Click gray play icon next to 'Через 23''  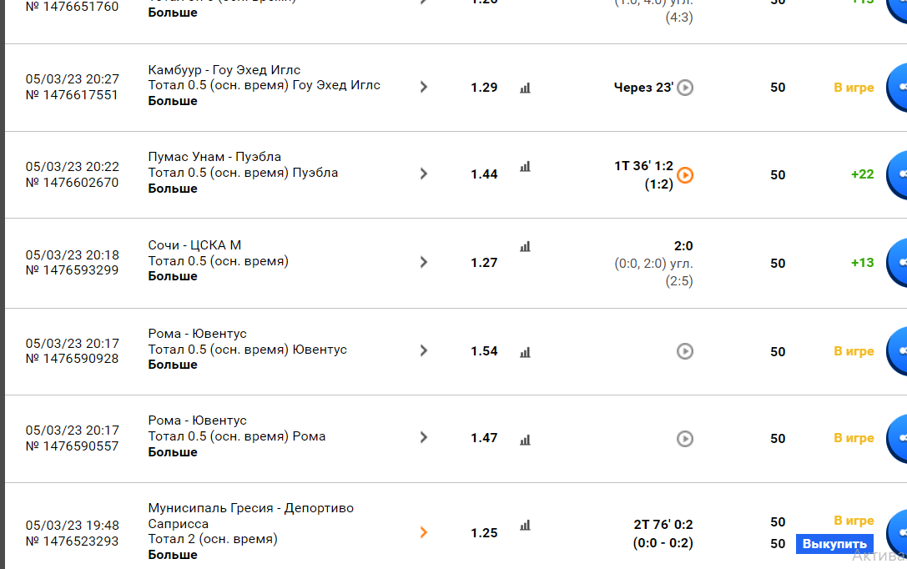[685, 88]
